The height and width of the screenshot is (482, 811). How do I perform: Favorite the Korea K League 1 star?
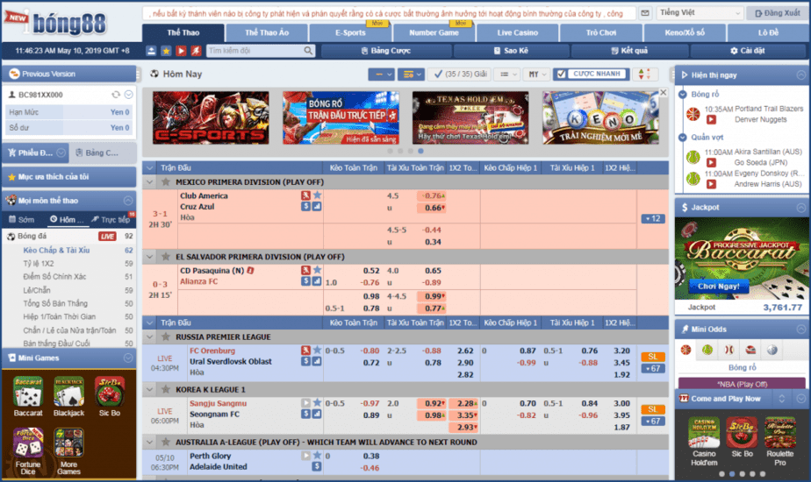[166, 389]
